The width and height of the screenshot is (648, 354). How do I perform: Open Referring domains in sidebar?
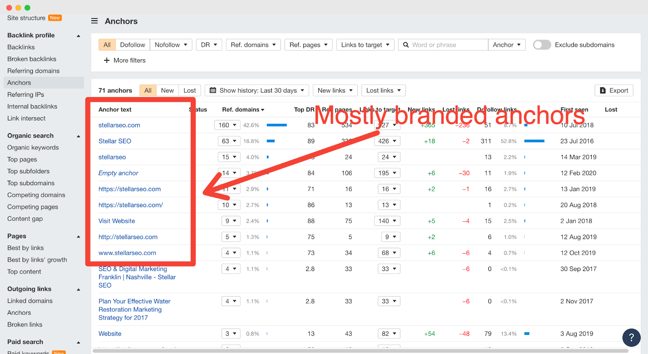pyautogui.click(x=33, y=71)
